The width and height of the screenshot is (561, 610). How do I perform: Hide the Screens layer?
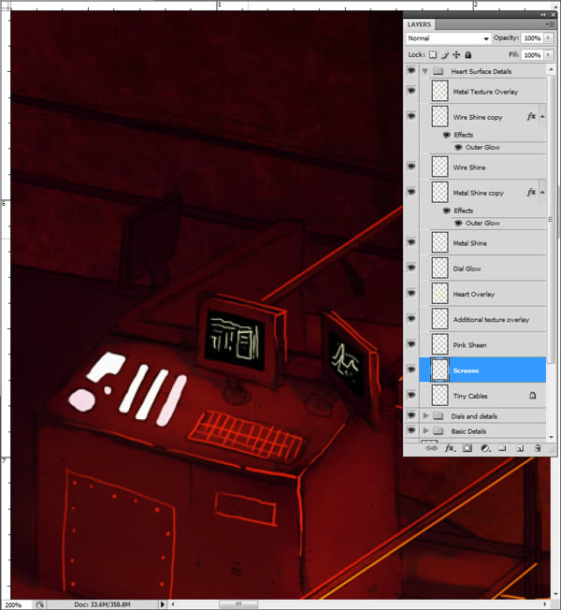[411, 370]
